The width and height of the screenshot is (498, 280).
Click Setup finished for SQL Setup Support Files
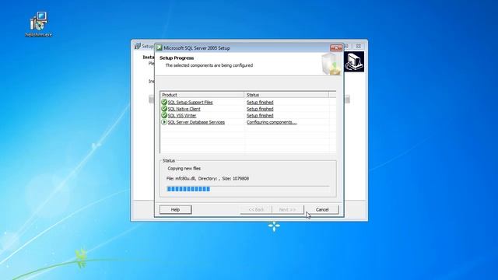tap(260, 102)
